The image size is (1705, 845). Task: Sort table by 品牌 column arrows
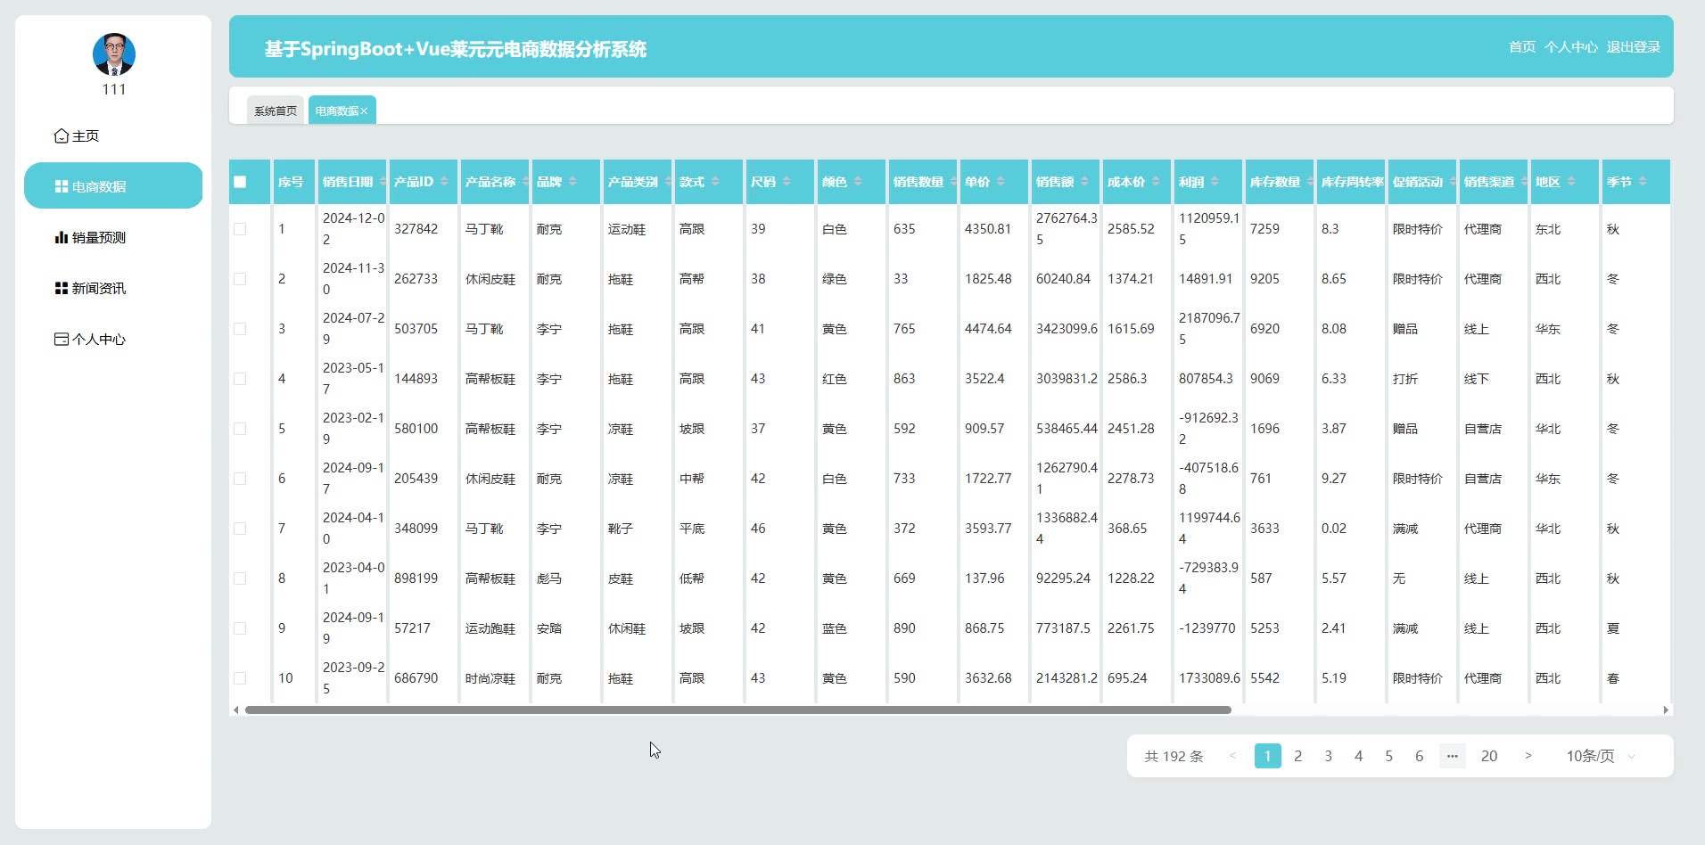(x=572, y=182)
